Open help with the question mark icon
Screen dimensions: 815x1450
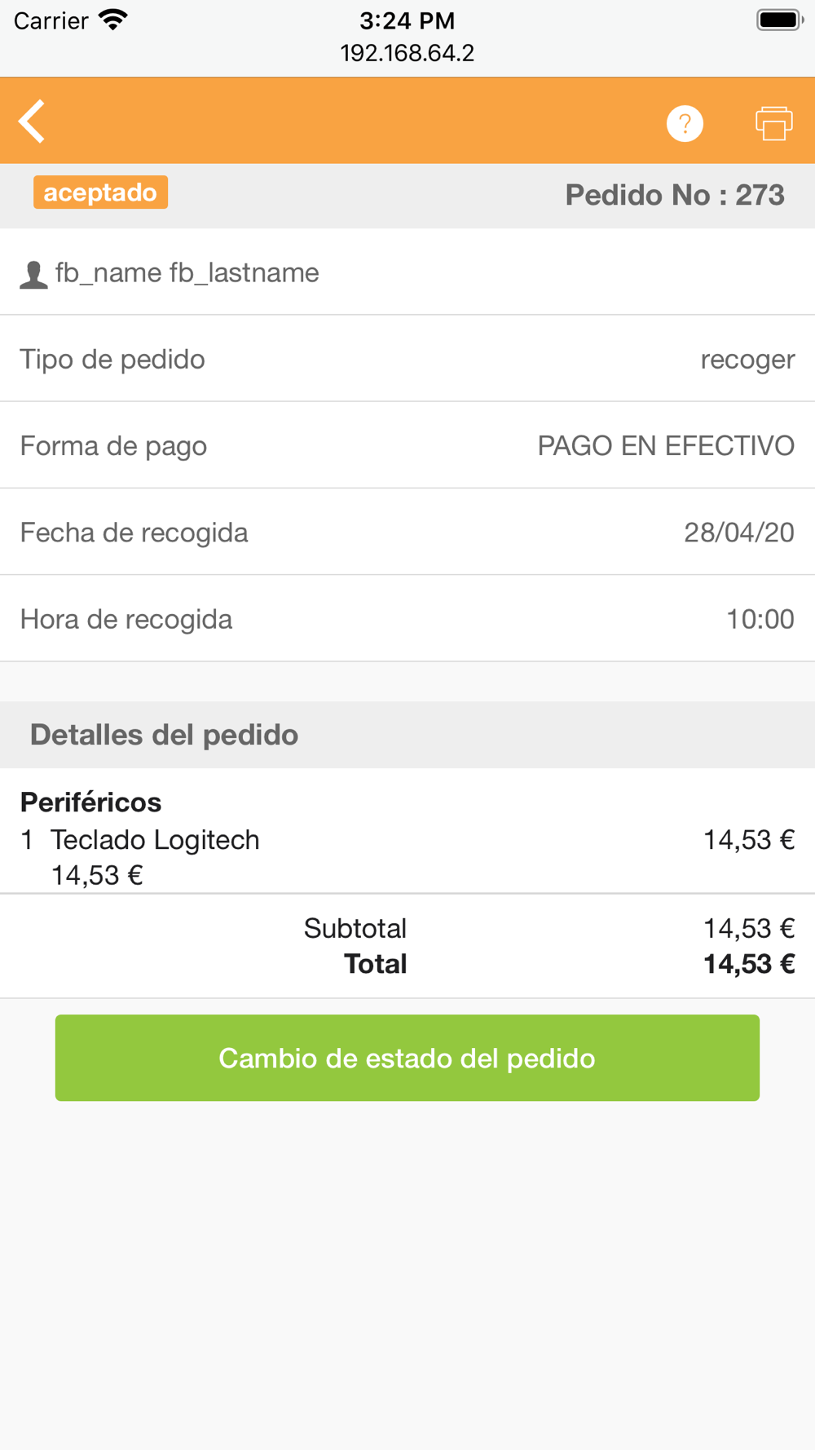[x=685, y=124]
